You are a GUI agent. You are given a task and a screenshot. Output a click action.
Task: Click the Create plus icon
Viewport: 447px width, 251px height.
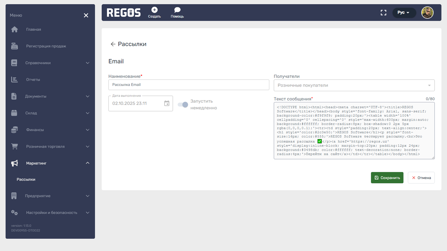click(x=154, y=10)
